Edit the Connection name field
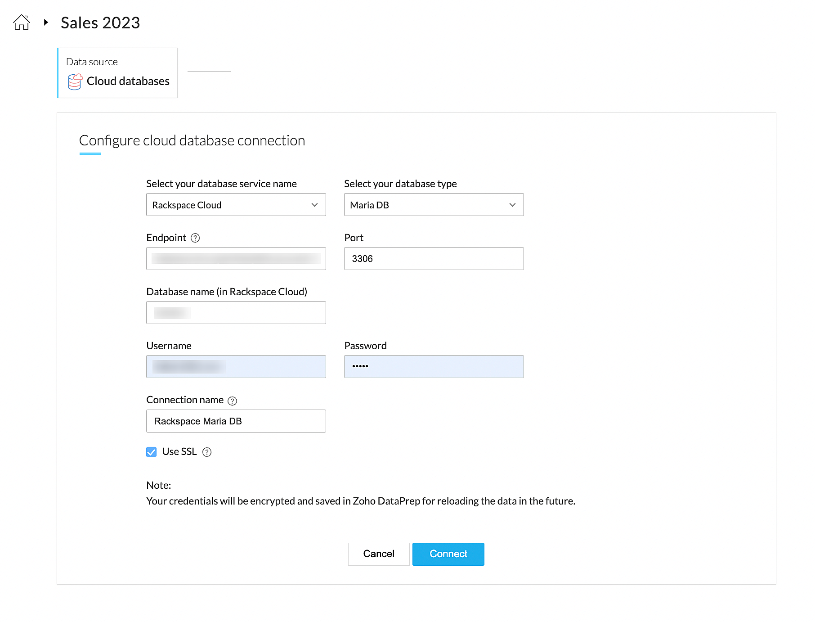Image resolution: width=815 pixels, height=622 pixels. (x=236, y=421)
